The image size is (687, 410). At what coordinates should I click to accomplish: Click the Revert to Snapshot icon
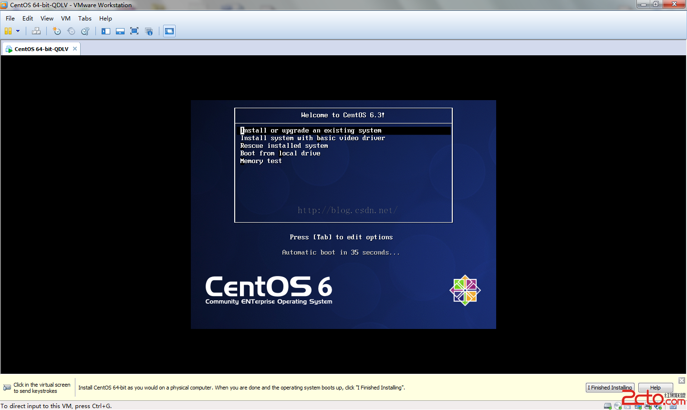click(71, 31)
